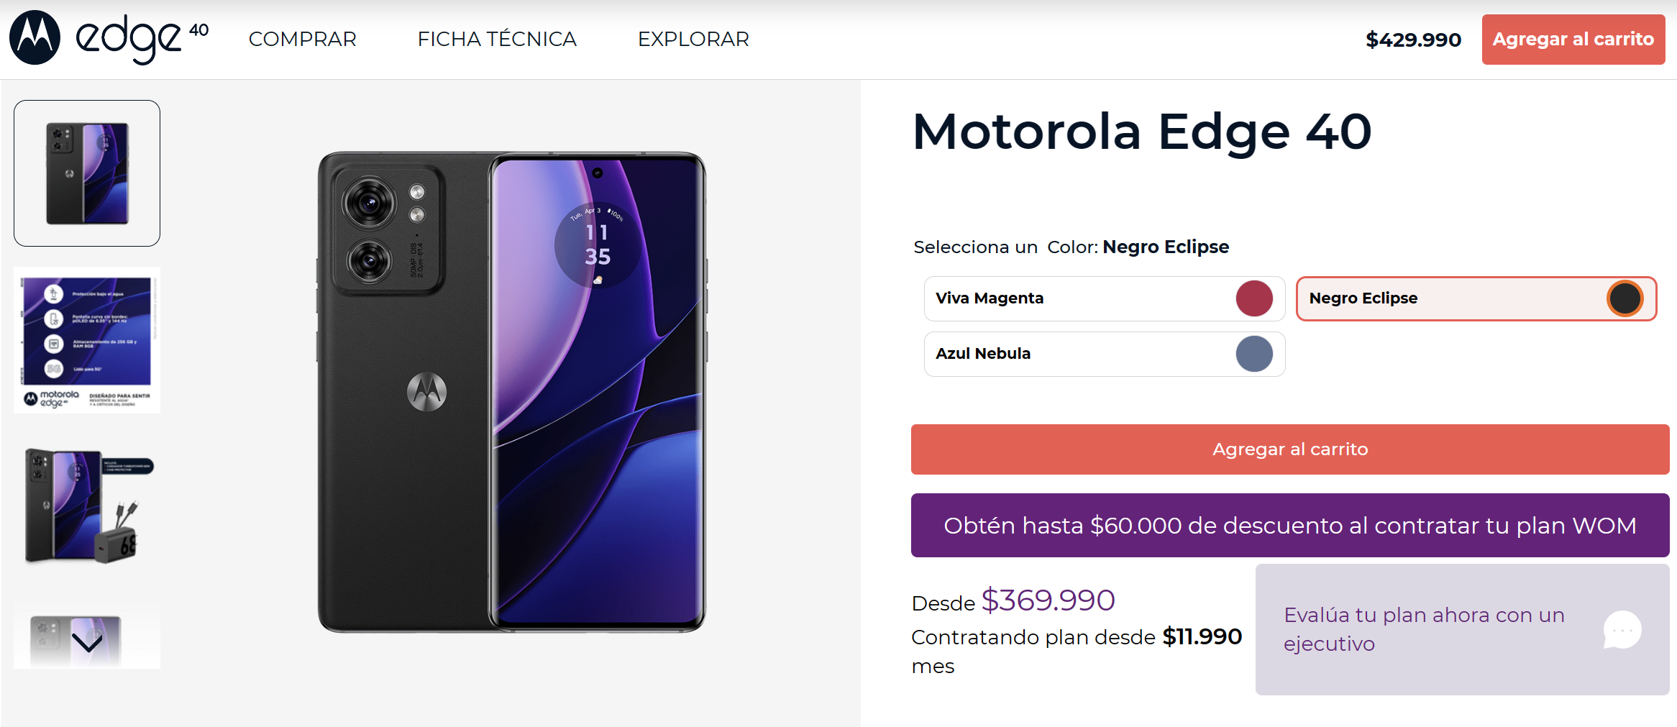Open the COMPRAR tab
The height and width of the screenshot is (727, 1677).
(302, 39)
